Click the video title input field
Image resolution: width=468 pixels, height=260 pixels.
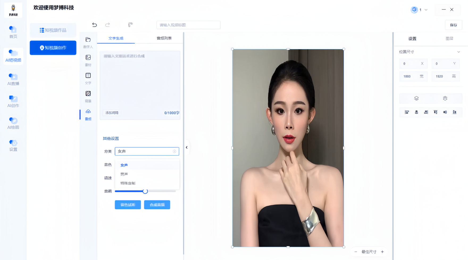(x=188, y=25)
